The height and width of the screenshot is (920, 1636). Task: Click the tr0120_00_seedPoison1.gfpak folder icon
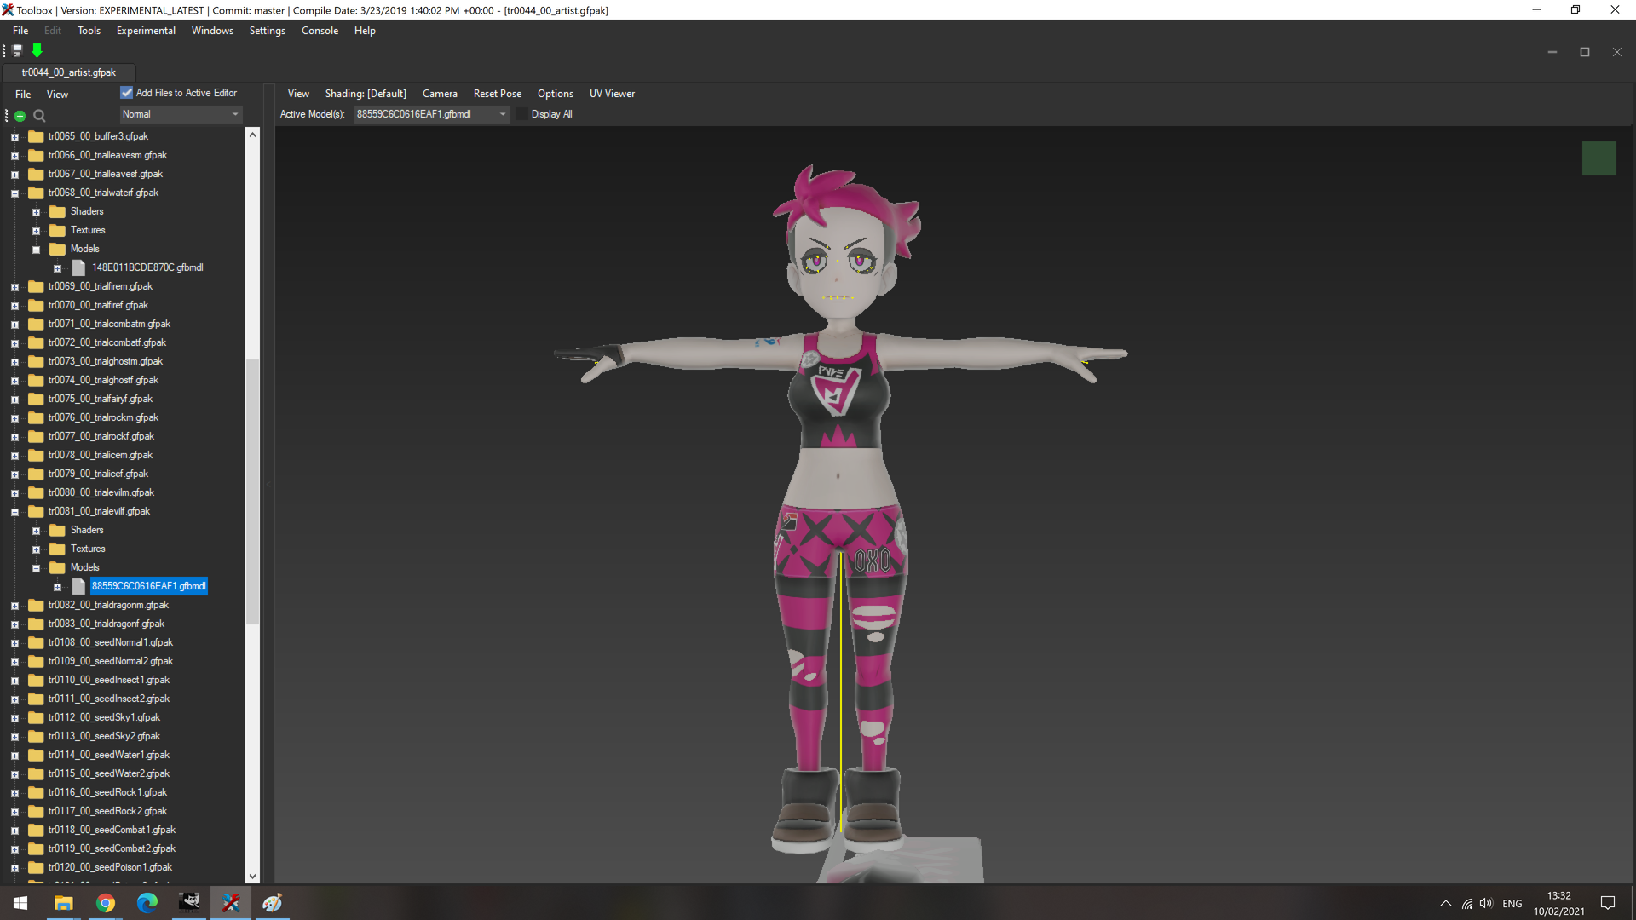click(36, 867)
